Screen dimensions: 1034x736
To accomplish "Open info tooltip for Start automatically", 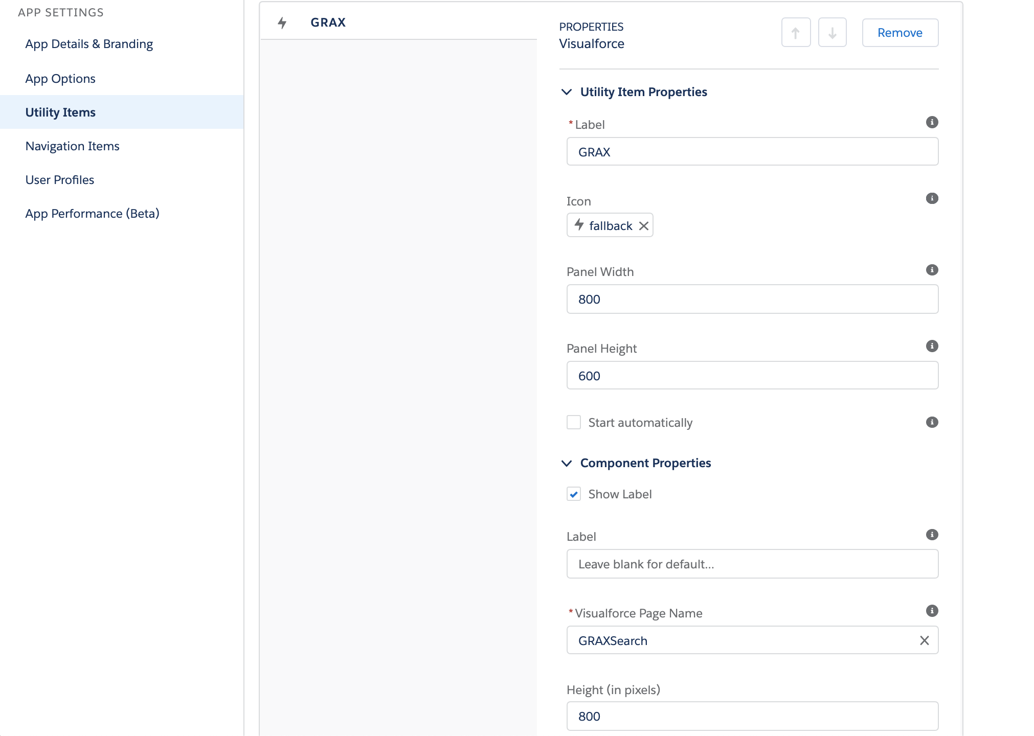I will (932, 422).
